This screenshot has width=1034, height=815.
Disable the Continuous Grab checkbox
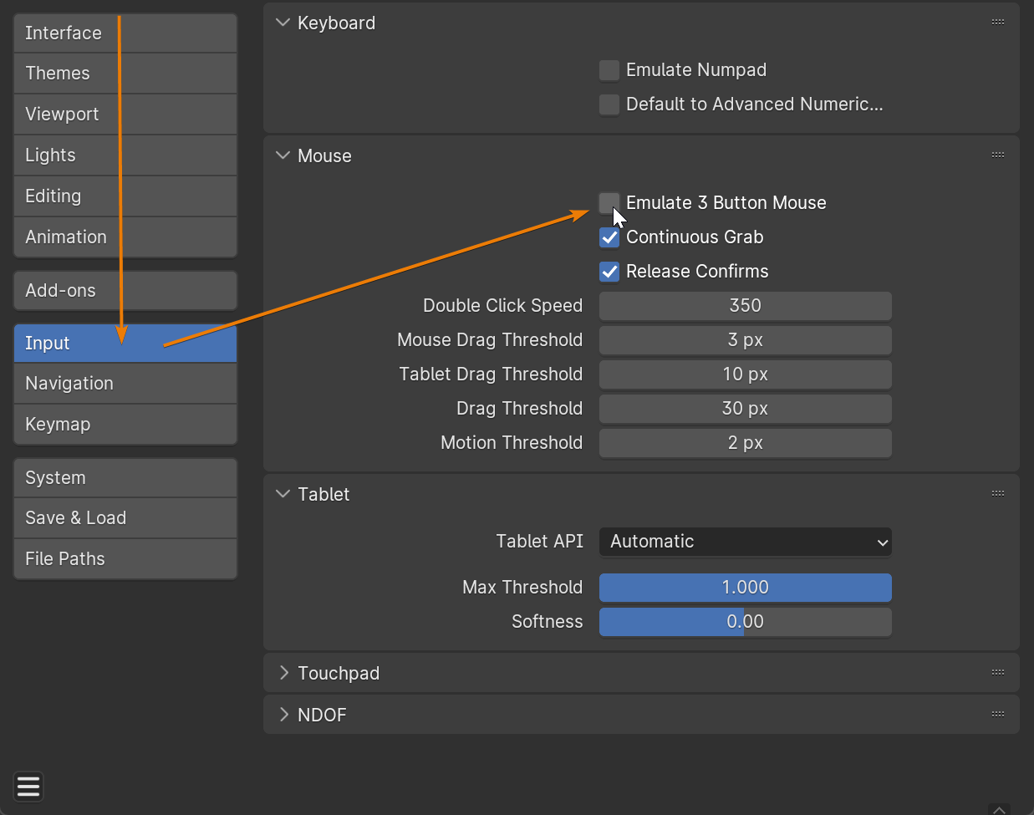coord(609,237)
